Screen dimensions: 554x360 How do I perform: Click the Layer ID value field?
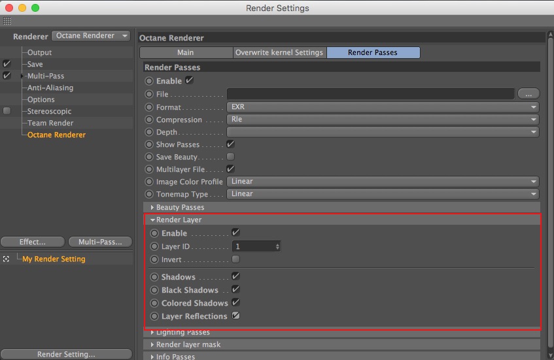(253, 246)
